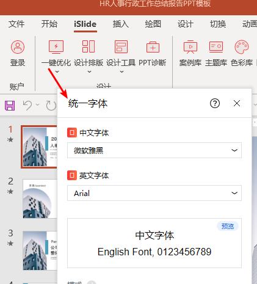The width and height of the screenshot is (257, 284).
Task: Click the 中文字体 preview sample text
Action: coord(154,236)
